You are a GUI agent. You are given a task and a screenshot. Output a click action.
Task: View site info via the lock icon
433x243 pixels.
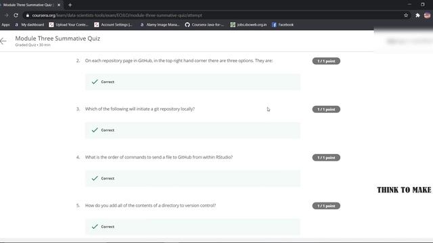pyautogui.click(x=27, y=16)
